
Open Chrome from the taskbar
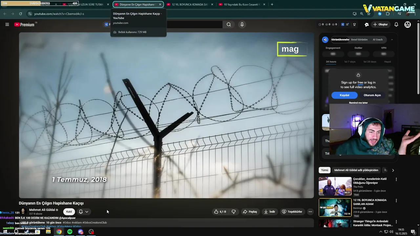click(x=59, y=232)
